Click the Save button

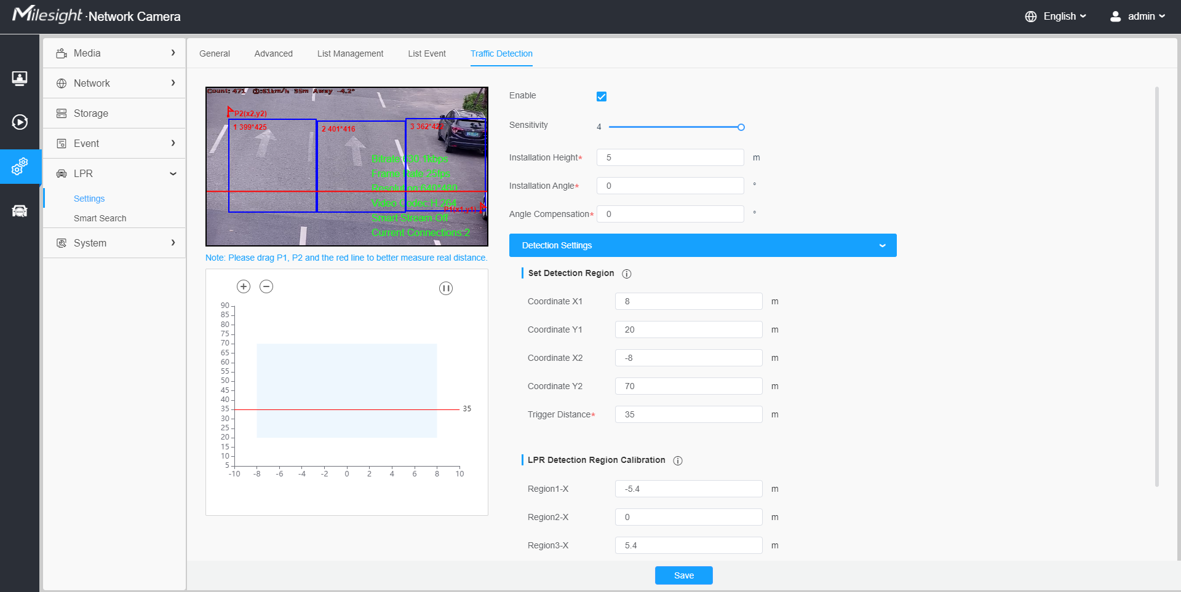pos(683,575)
